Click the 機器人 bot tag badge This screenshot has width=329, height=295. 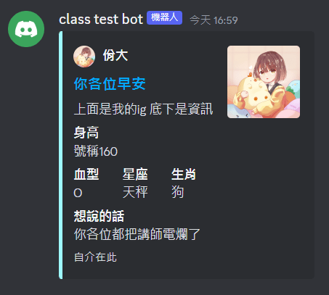pos(164,17)
